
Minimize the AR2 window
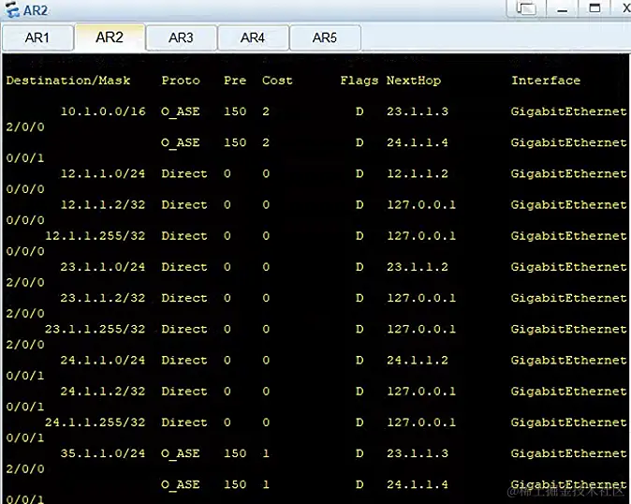562,8
